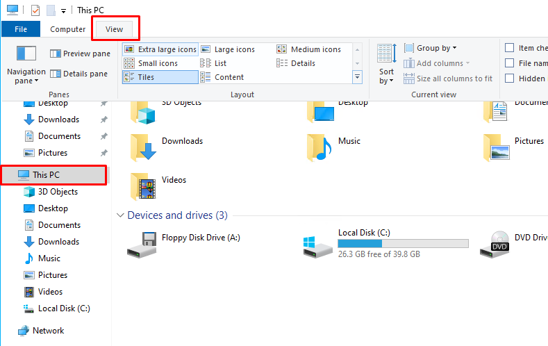Expand the layout gallery More arrow
Viewport: 548px width, 346px height.
pos(357,77)
